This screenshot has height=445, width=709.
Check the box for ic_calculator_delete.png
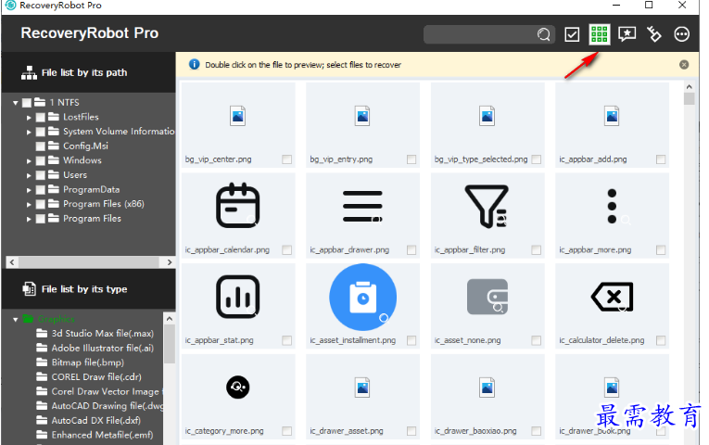[x=661, y=340]
